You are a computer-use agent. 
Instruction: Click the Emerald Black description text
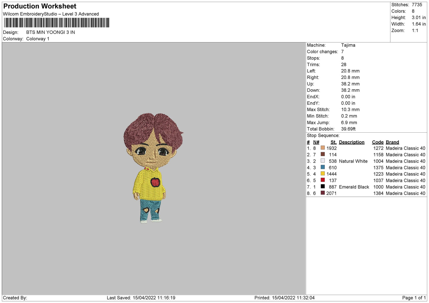(x=354, y=187)
